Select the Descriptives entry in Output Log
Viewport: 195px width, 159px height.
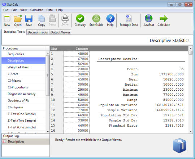pyautogui.click(x=26, y=141)
